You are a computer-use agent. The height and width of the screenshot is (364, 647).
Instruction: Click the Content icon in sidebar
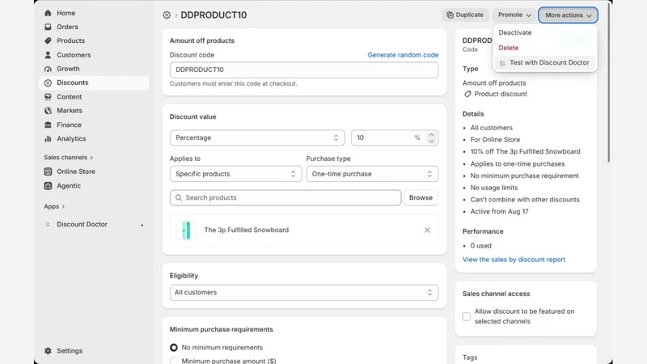pos(48,97)
